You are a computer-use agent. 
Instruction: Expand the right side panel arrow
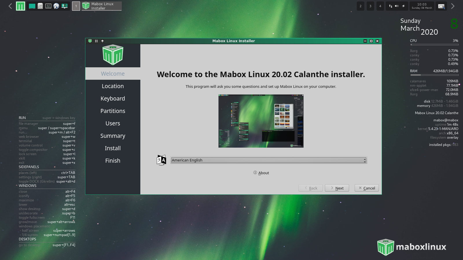pos(453,6)
